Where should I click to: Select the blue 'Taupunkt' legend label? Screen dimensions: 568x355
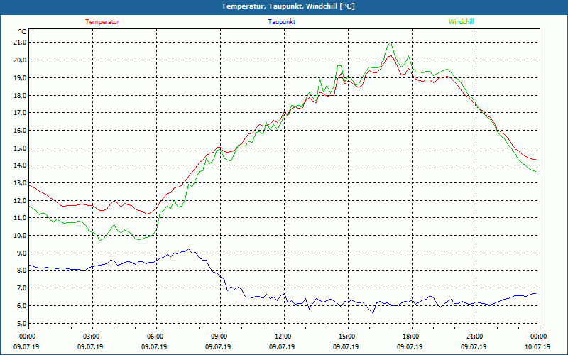(x=281, y=22)
